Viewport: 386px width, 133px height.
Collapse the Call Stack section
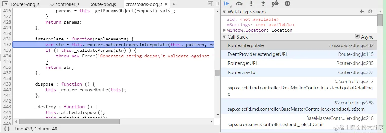[224, 37]
